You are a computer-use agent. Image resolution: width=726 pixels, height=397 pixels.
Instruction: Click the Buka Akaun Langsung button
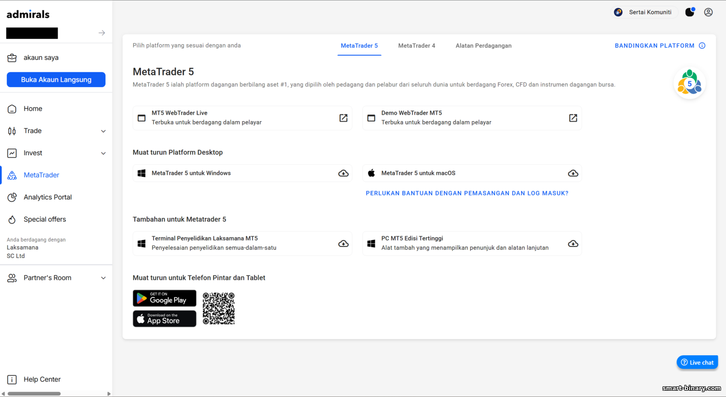[56, 80]
